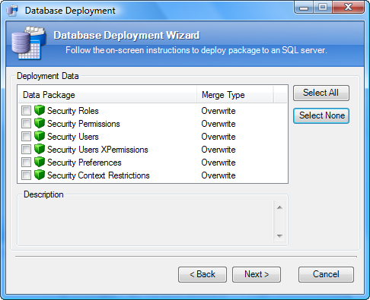The width and height of the screenshot is (370, 300).
Task: Select the Security Roles row label
Action: (x=73, y=111)
